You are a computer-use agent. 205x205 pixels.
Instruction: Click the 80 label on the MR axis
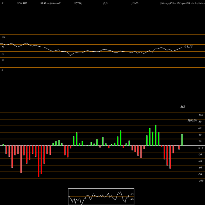coord(200,122)
